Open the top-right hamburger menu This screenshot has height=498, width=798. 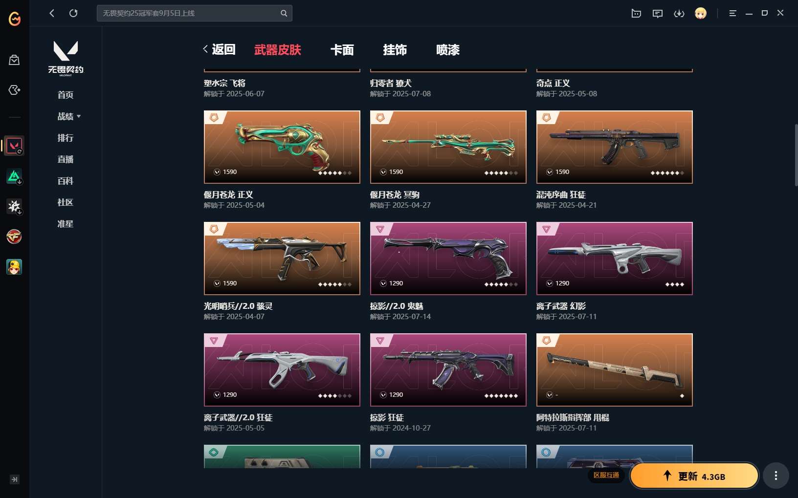point(732,13)
